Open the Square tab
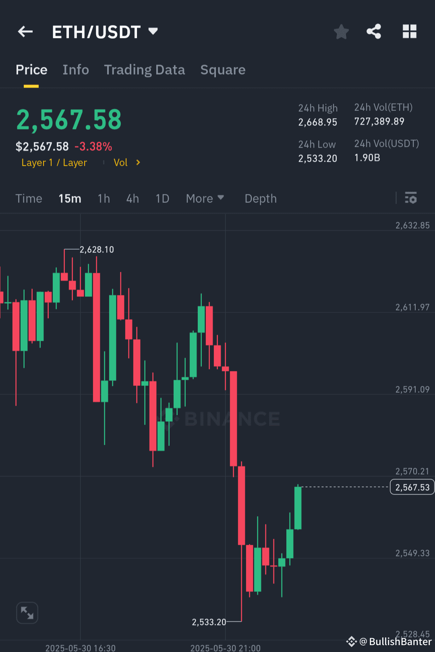 tap(223, 69)
